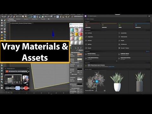The image size is (152, 114).
Task: Toggle the Window/Crossing selection icon
Action: [x=31, y=16]
